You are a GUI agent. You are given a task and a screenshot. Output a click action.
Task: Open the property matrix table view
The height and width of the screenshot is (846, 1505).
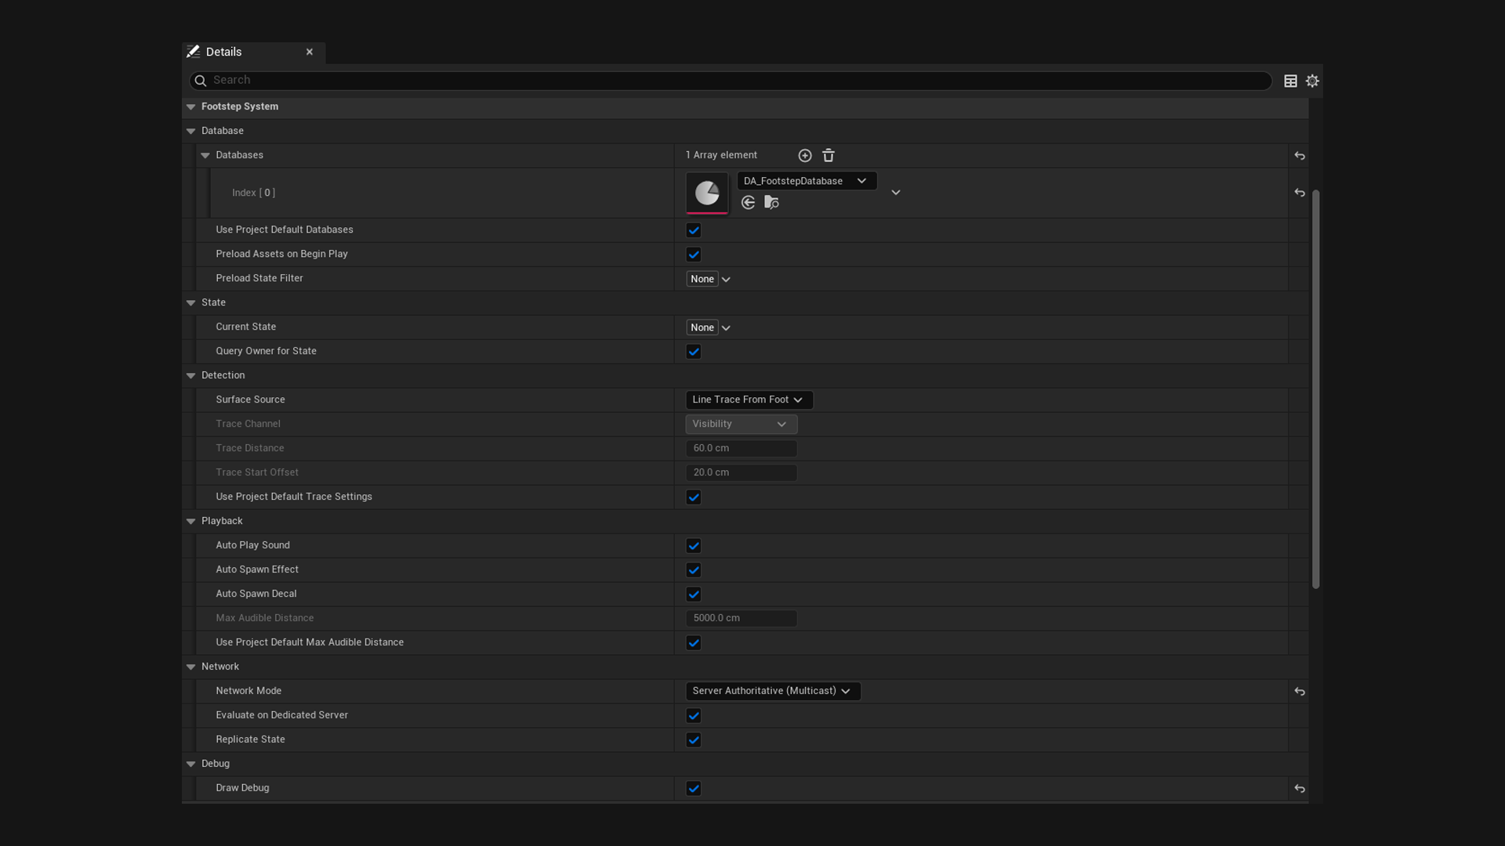pyautogui.click(x=1290, y=81)
